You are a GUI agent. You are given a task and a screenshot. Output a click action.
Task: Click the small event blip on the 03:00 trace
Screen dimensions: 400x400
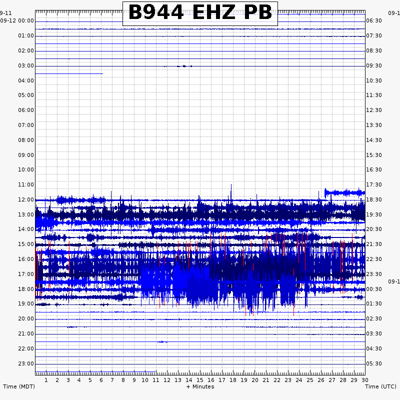point(184,66)
